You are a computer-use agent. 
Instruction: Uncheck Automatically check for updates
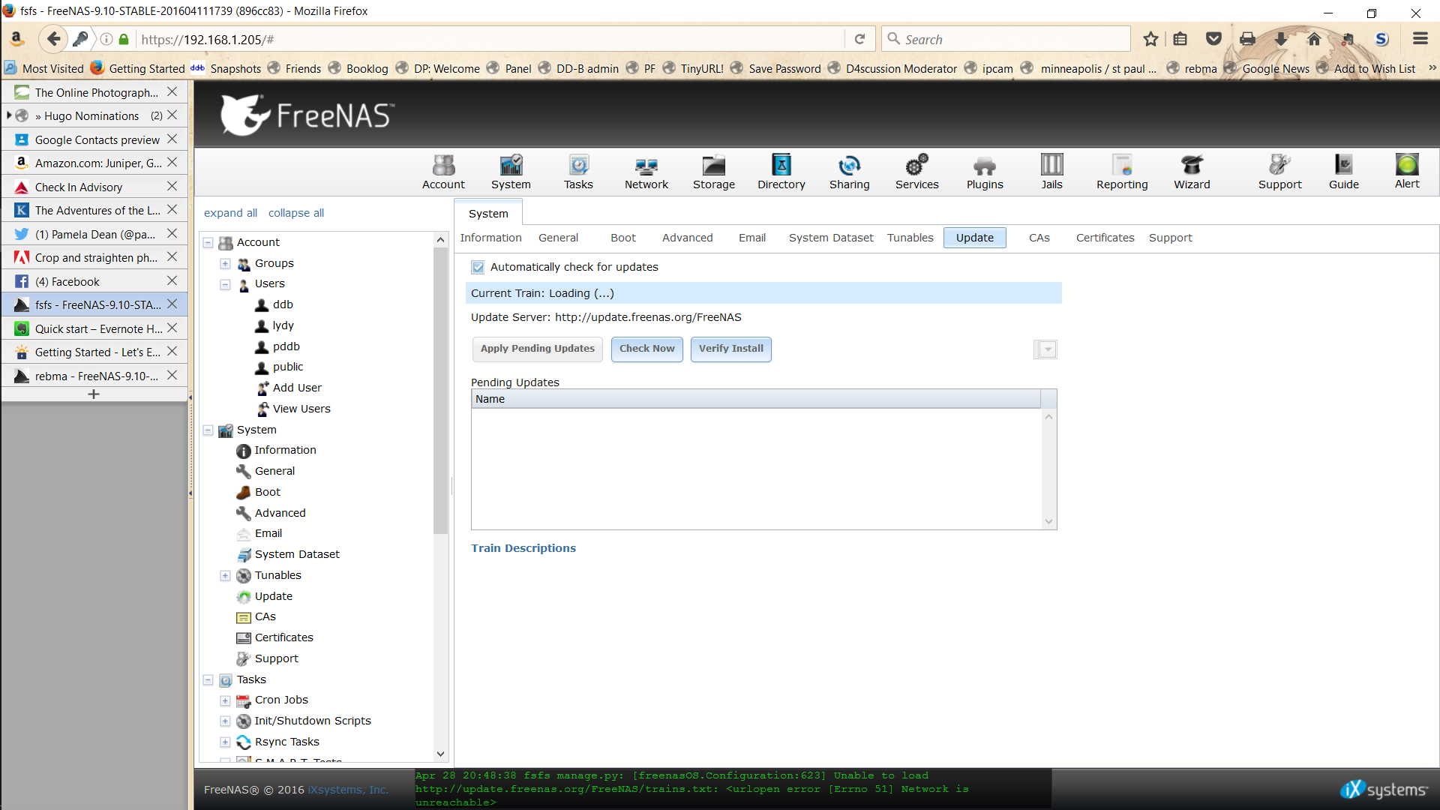478,267
